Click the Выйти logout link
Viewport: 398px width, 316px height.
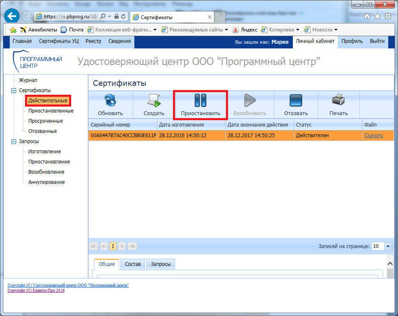click(x=377, y=41)
